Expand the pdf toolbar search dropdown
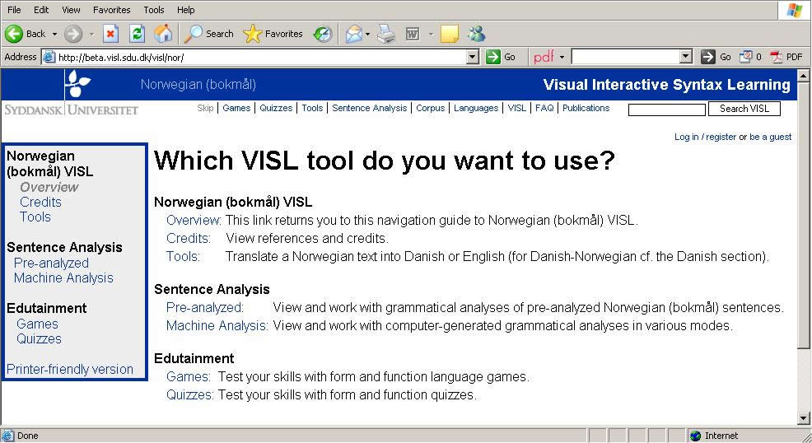This screenshot has width=812, height=443. click(685, 57)
